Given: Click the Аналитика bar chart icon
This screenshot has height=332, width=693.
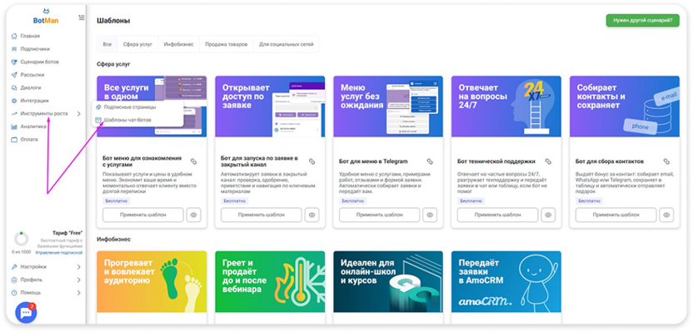Looking at the screenshot, I should 14,126.
